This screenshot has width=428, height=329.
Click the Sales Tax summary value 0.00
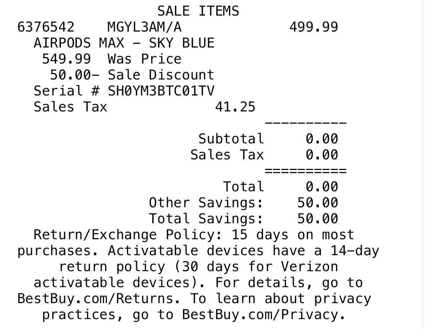tap(322, 155)
